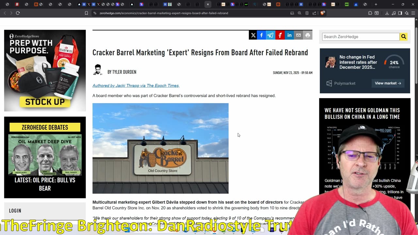Viewport: 418px width, 235px height.
Task: Open the browser extensions puzzle icon
Action: click(370, 13)
